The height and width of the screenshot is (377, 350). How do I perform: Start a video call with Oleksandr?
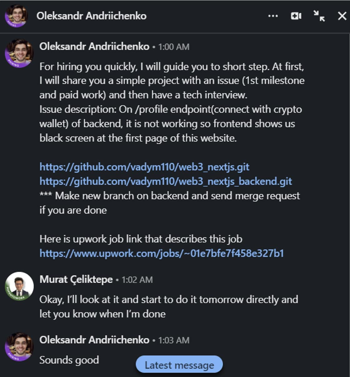pyautogui.click(x=296, y=16)
